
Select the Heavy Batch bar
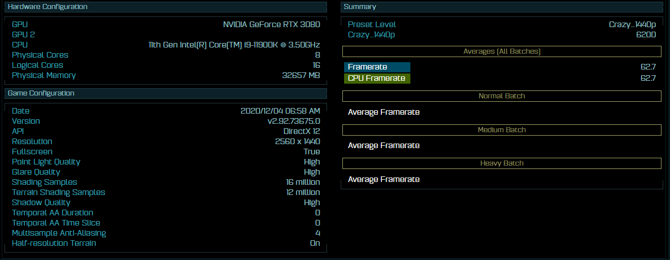tap(502, 163)
